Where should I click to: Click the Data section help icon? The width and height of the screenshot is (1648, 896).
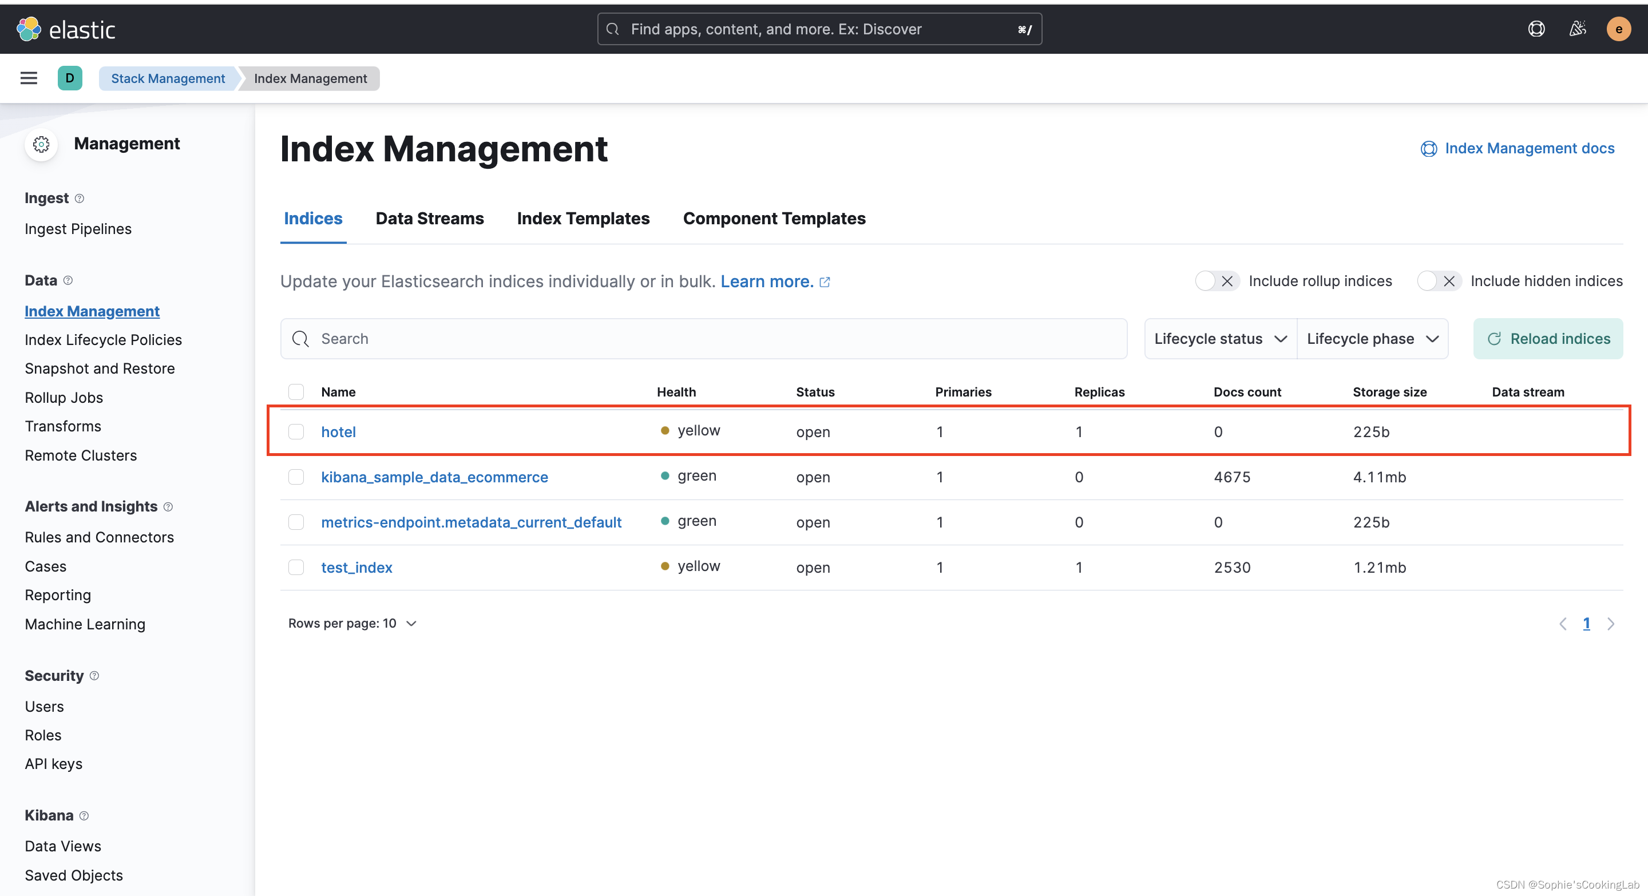(68, 280)
